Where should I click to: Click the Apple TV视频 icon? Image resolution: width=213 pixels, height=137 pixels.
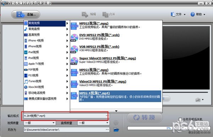26,64
